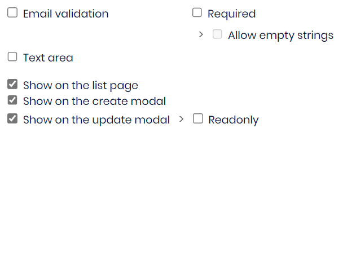
Task: Click the 'Show on the create modal' label
Action: 94,102
